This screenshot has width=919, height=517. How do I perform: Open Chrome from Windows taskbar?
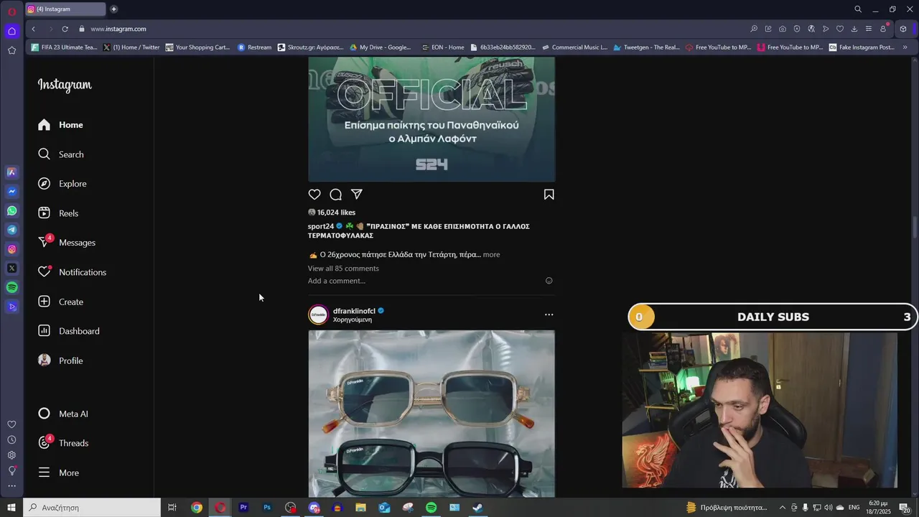[x=196, y=508]
